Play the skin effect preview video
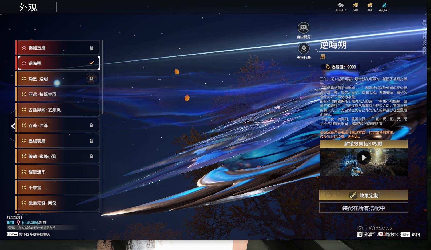Image resolution: width=431 pixels, height=250 pixels. coord(364,158)
